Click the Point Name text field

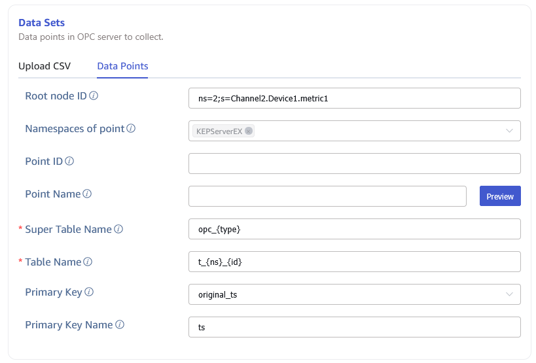pyautogui.click(x=327, y=196)
